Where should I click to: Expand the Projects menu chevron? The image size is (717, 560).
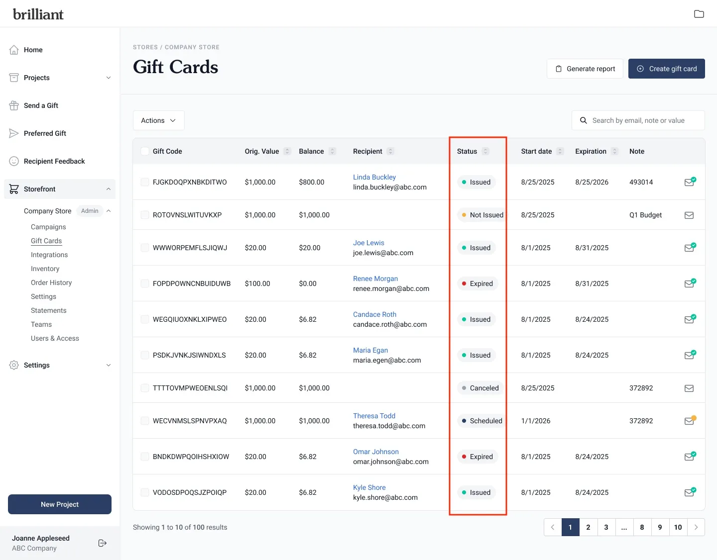click(109, 78)
